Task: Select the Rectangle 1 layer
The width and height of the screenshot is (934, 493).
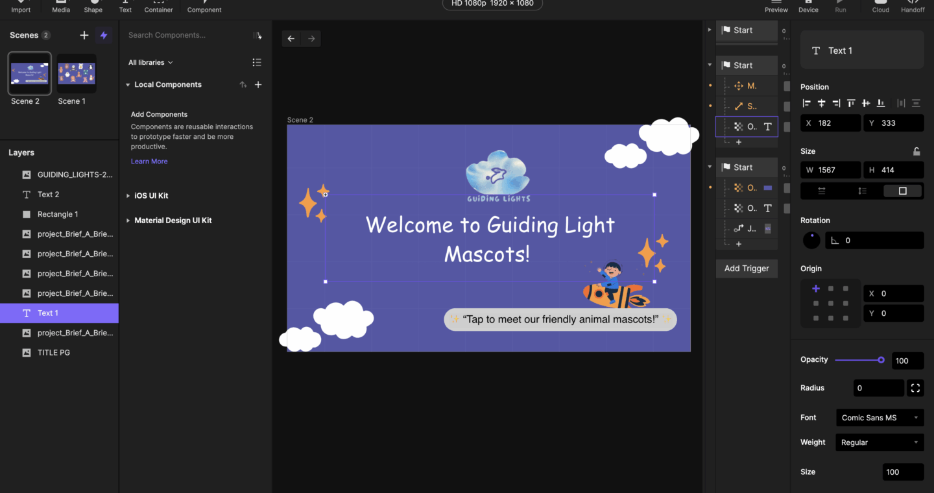Action: point(58,214)
